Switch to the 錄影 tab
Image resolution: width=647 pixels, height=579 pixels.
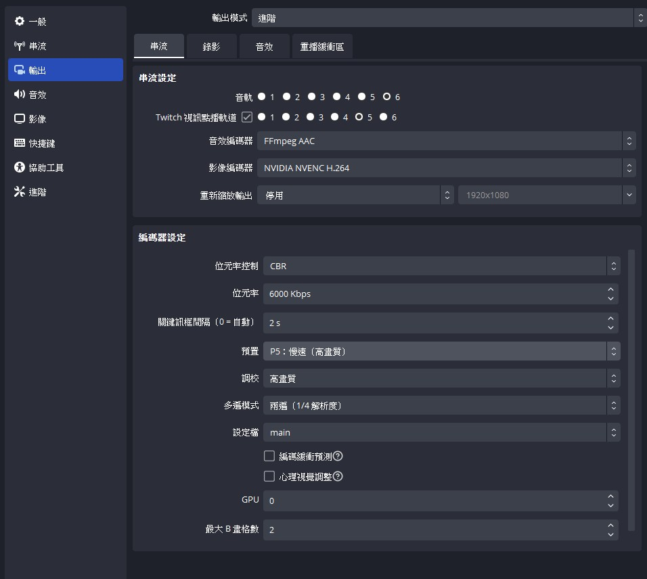coord(212,46)
